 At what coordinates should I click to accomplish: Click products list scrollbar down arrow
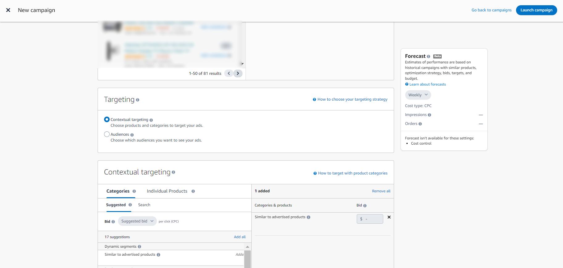[x=242, y=64]
